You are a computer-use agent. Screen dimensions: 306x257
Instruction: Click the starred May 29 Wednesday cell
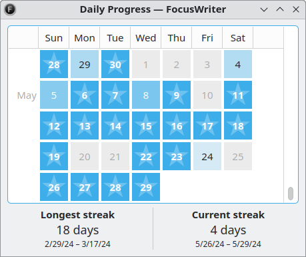tap(146, 187)
